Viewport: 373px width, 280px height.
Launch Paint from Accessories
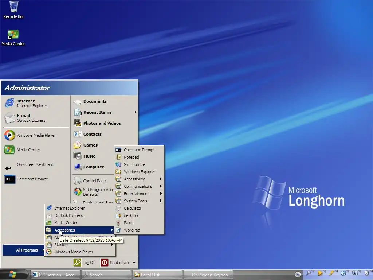point(139,223)
